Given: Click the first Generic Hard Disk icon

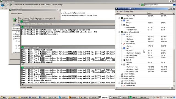Looking at the screenshot, I should click(122, 74).
